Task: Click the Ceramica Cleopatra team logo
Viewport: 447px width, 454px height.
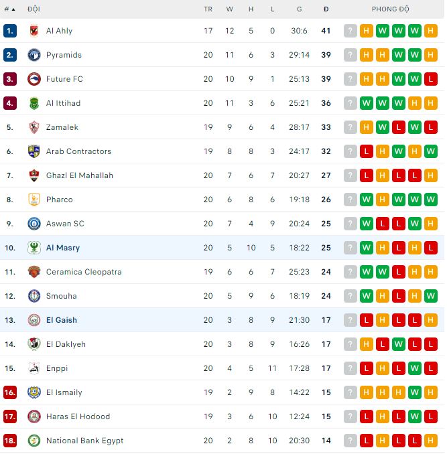Action: coord(34,272)
